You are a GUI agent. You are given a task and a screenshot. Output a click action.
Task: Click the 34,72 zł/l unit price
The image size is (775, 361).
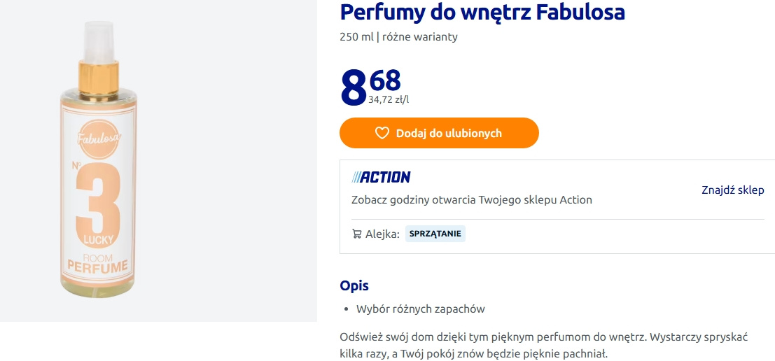pos(389,100)
